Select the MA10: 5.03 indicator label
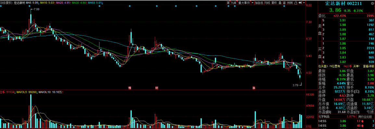The width and height of the screenshot is (375, 129). point(47,3)
